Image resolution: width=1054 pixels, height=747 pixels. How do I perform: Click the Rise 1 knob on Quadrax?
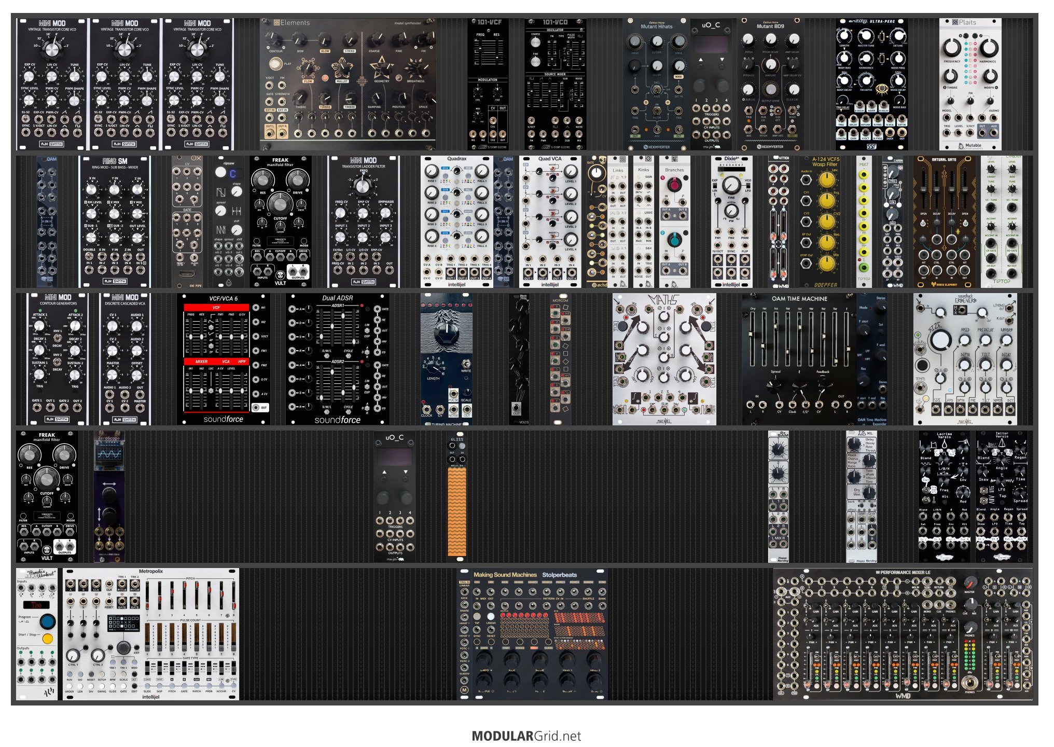432,171
